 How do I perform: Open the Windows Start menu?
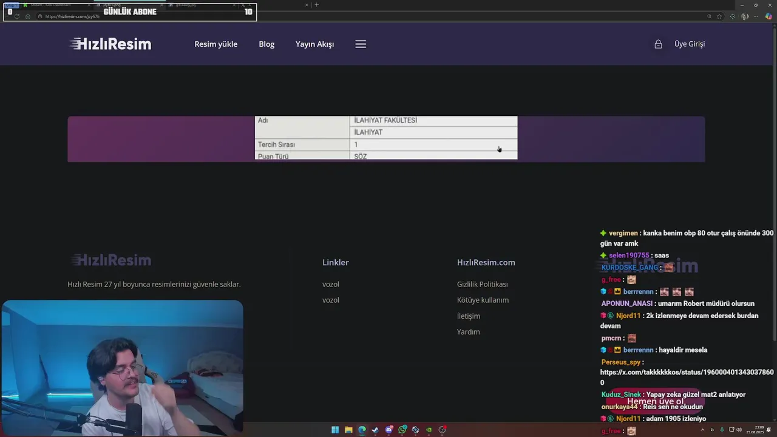click(x=335, y=430)
